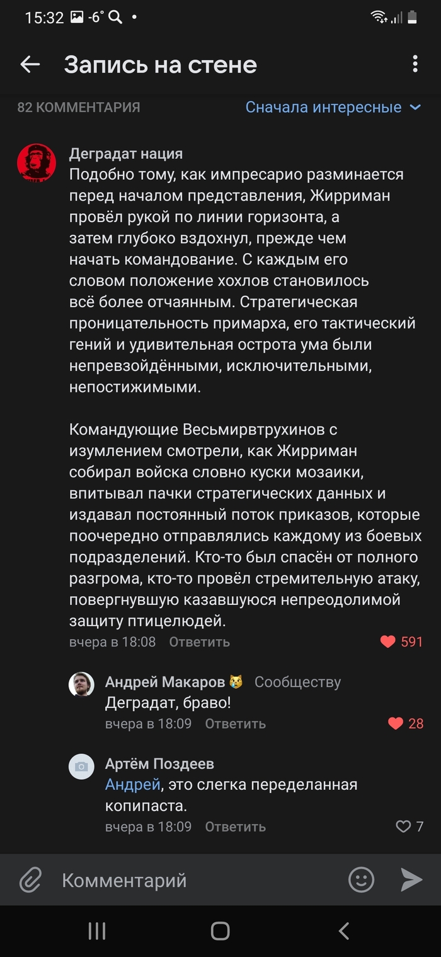
Task: Reply to Андрей Макаров's comment
Action: (x=235, y=724)
